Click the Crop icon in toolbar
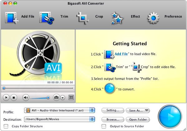The height and width of the screenshot is (131, 187). coord(83,18)
